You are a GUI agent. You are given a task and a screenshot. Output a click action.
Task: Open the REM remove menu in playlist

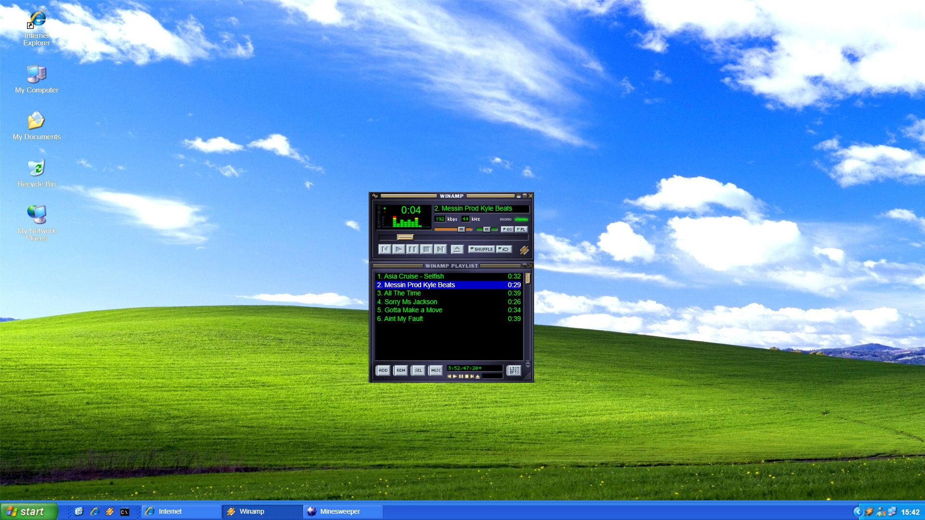click(401, 371)
